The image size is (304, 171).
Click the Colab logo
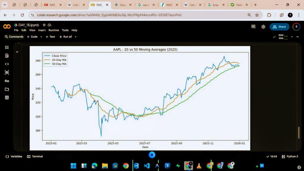[7, 26]
